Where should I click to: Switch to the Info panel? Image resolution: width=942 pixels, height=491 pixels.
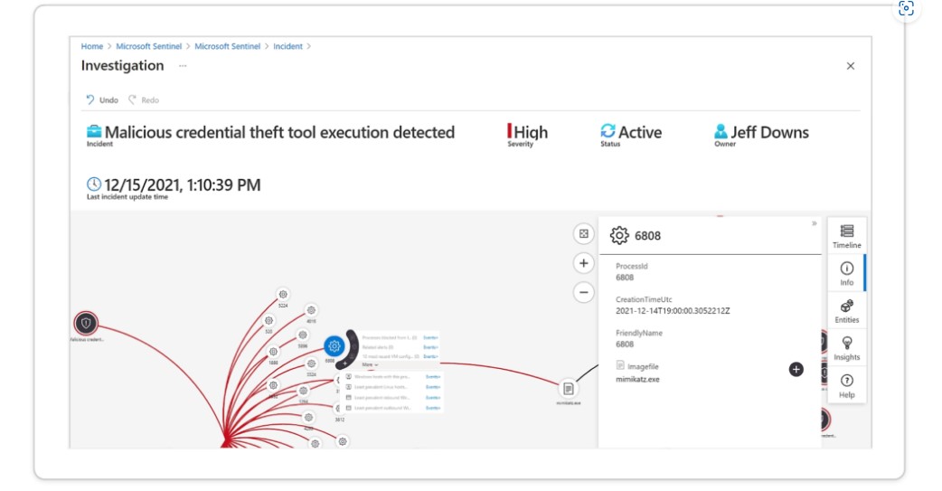point(846,273)
